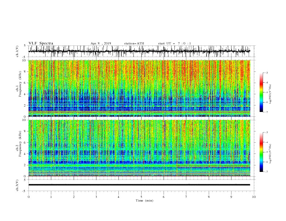Click the '8' kHz tick on ch.1 frequency axis
Image resolution: width=286 pixels, height=221 pixels.
tap(25, 71)
